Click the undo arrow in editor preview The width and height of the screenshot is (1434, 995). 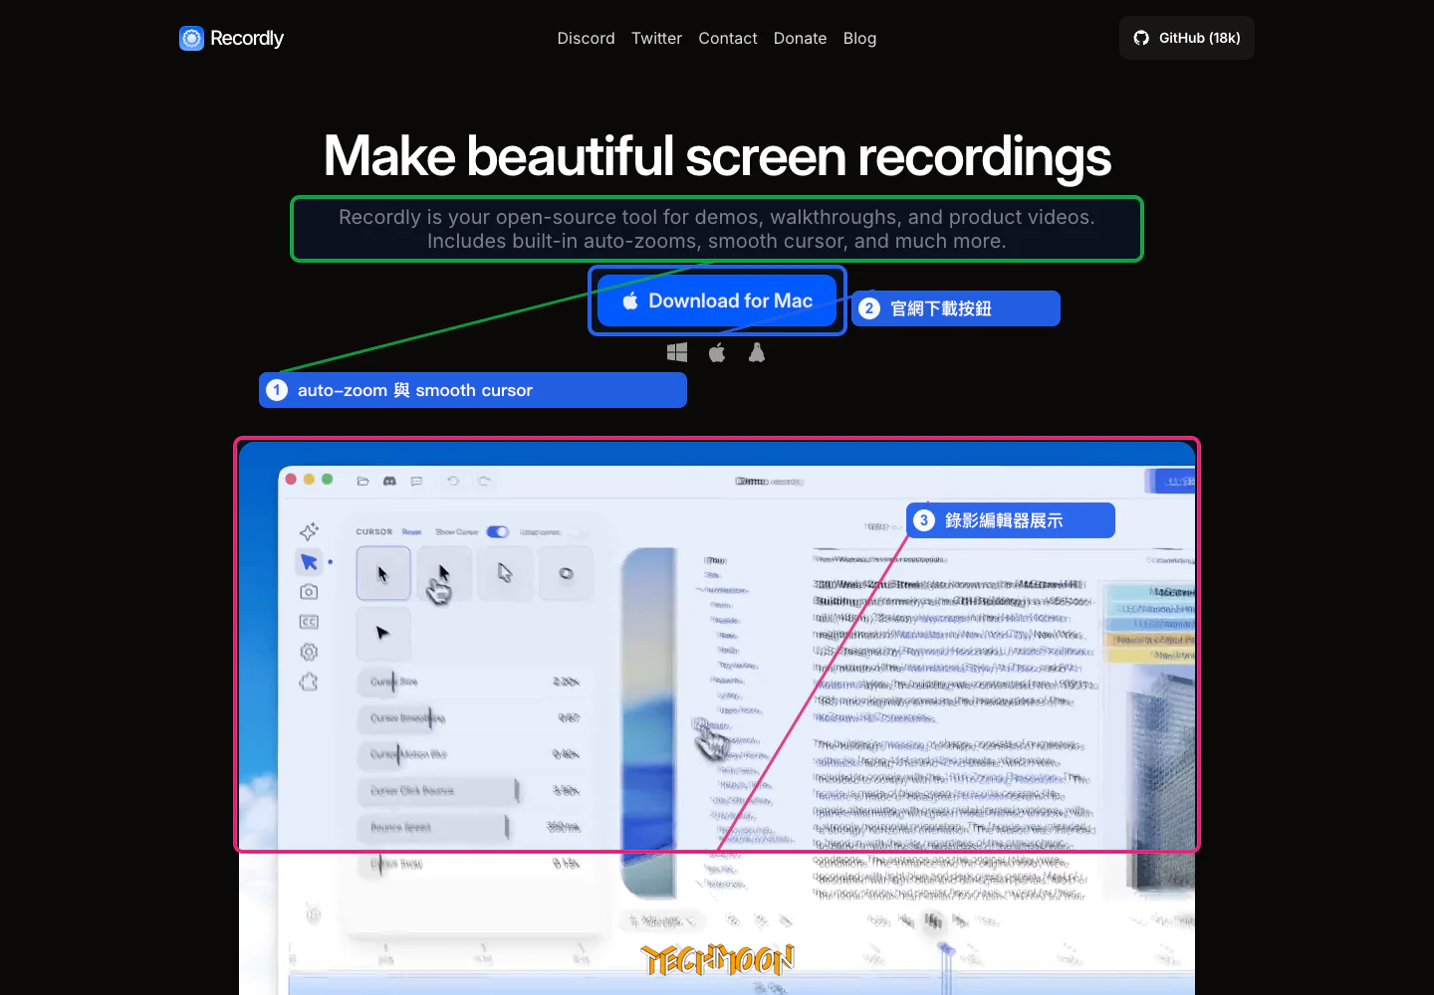(453, 481)
